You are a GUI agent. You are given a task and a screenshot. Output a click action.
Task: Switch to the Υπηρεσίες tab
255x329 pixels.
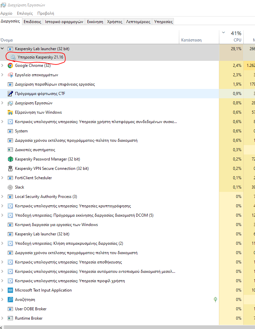coord(164,22)
